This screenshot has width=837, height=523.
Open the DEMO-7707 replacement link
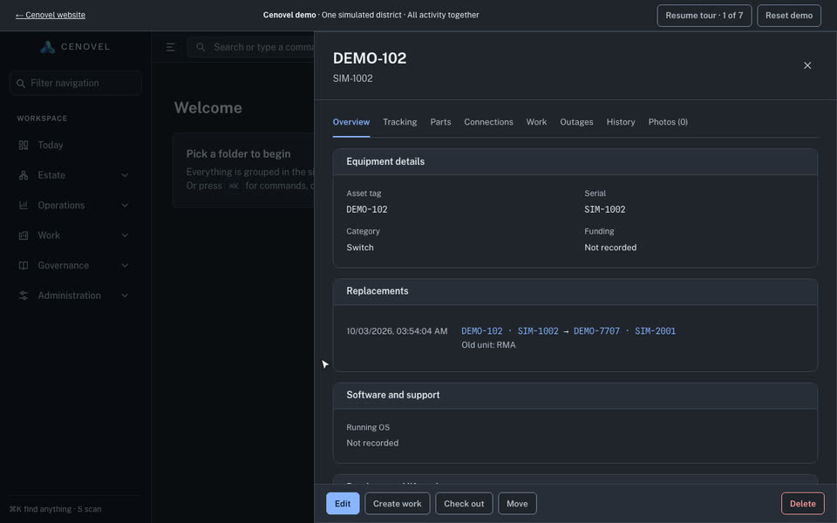[596, 331]
